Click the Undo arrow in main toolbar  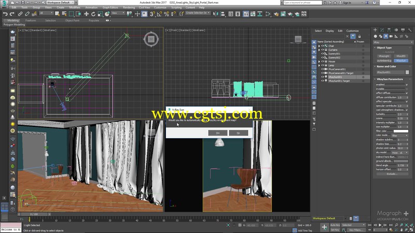point(5,14)
